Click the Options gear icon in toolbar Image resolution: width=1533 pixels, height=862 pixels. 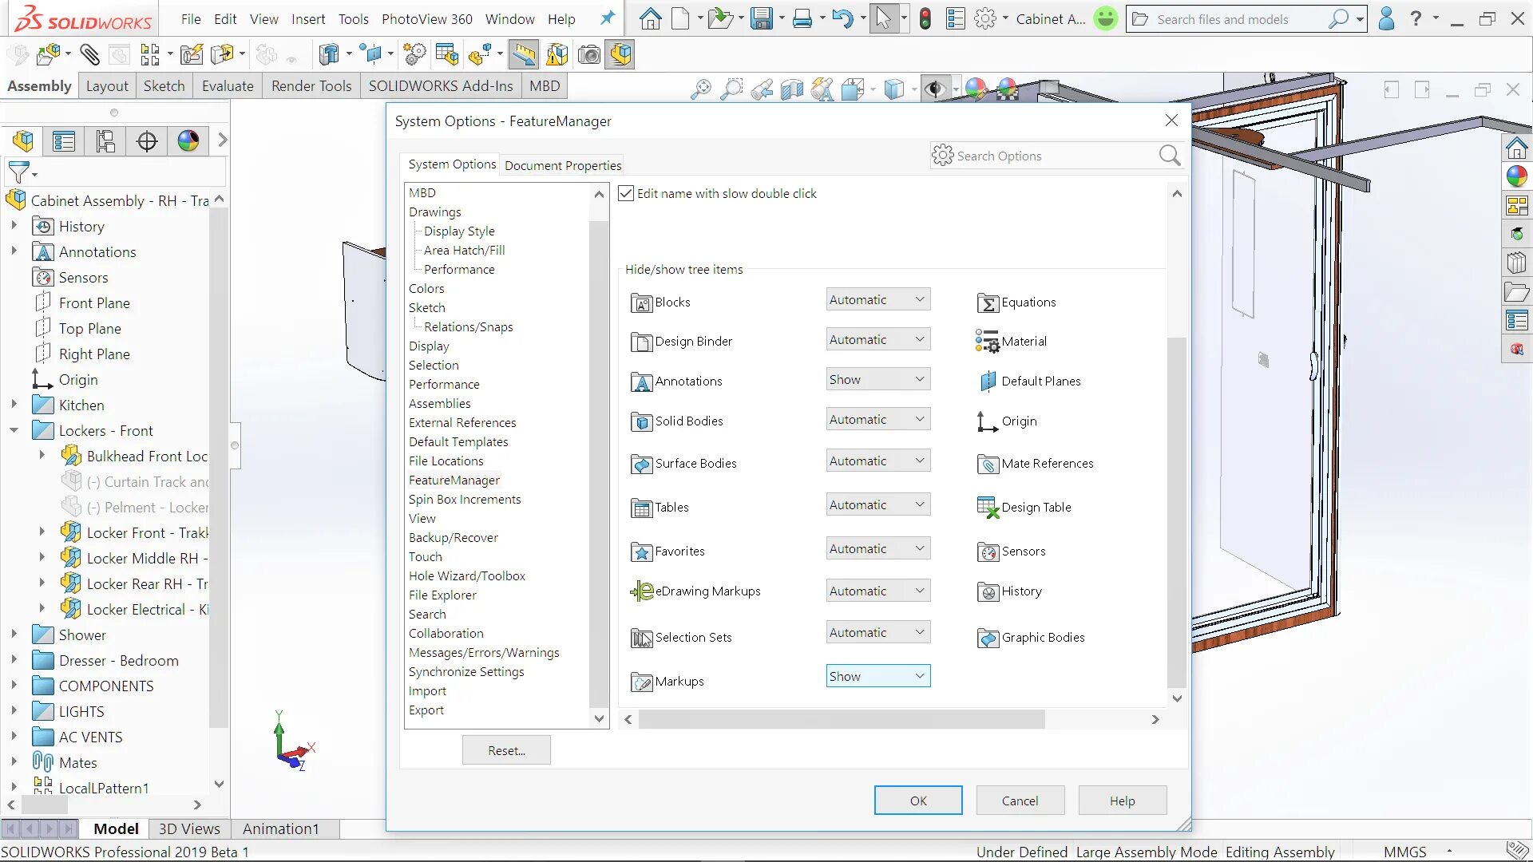click(985, 18)
